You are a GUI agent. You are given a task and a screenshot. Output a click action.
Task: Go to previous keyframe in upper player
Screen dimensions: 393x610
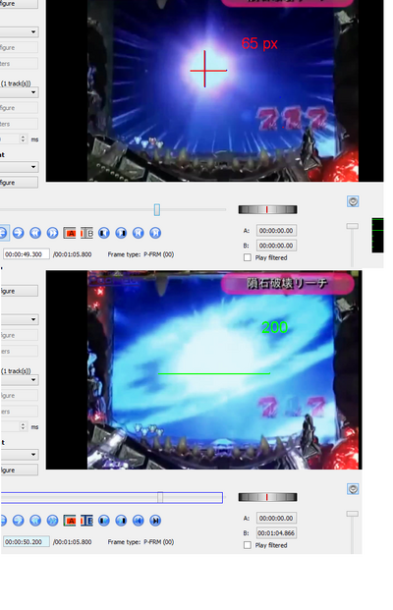[x=35, y=233]
